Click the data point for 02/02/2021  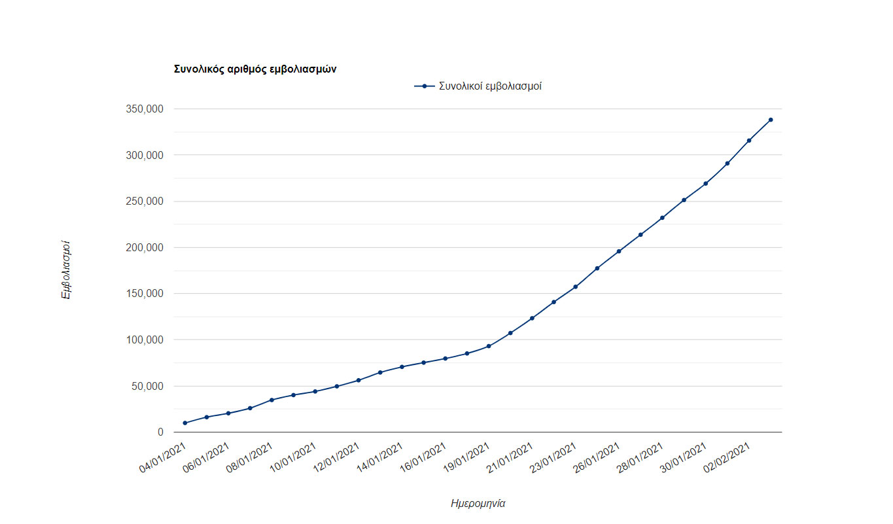(749, 141)
